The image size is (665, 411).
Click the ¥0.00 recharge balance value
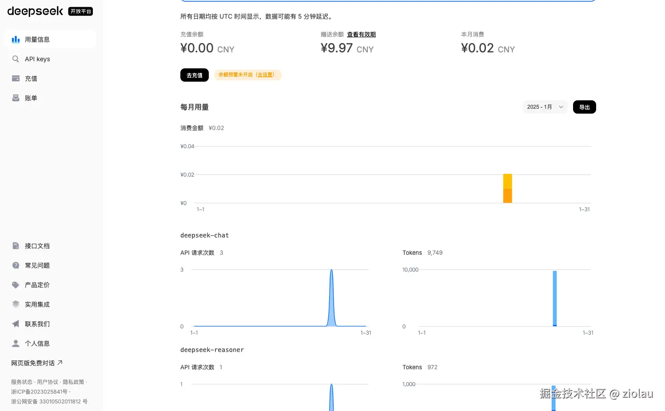[197, 48]
